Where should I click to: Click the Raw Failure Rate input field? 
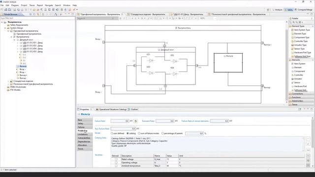[x=123, y=129]
